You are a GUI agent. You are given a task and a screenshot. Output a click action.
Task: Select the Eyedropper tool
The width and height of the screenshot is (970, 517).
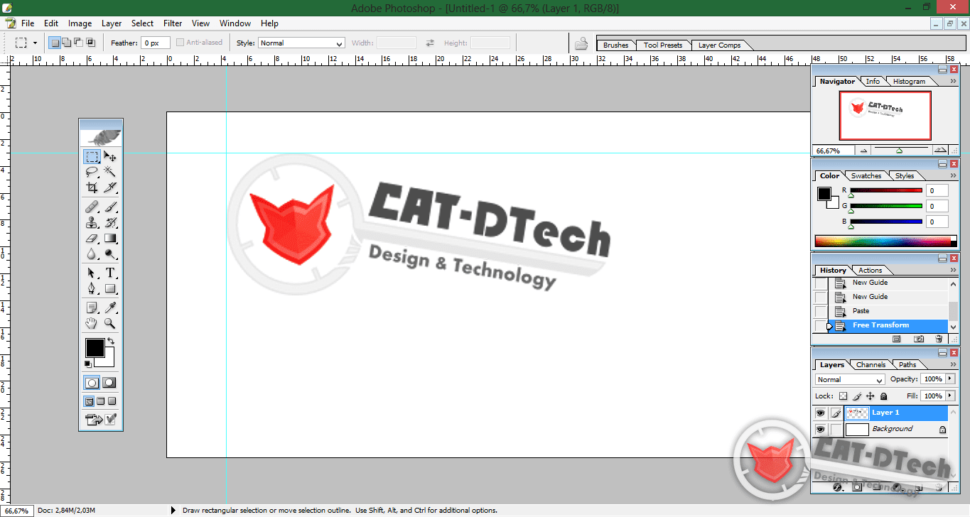coord(110,308)
